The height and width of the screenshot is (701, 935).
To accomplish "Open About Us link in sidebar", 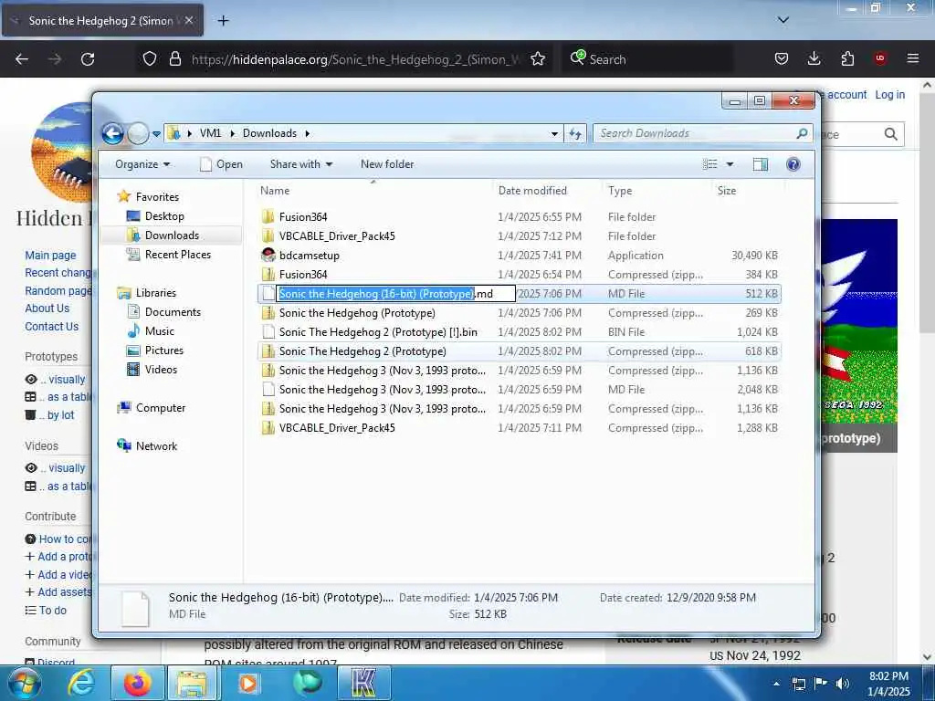I will (x=47, y=309).
